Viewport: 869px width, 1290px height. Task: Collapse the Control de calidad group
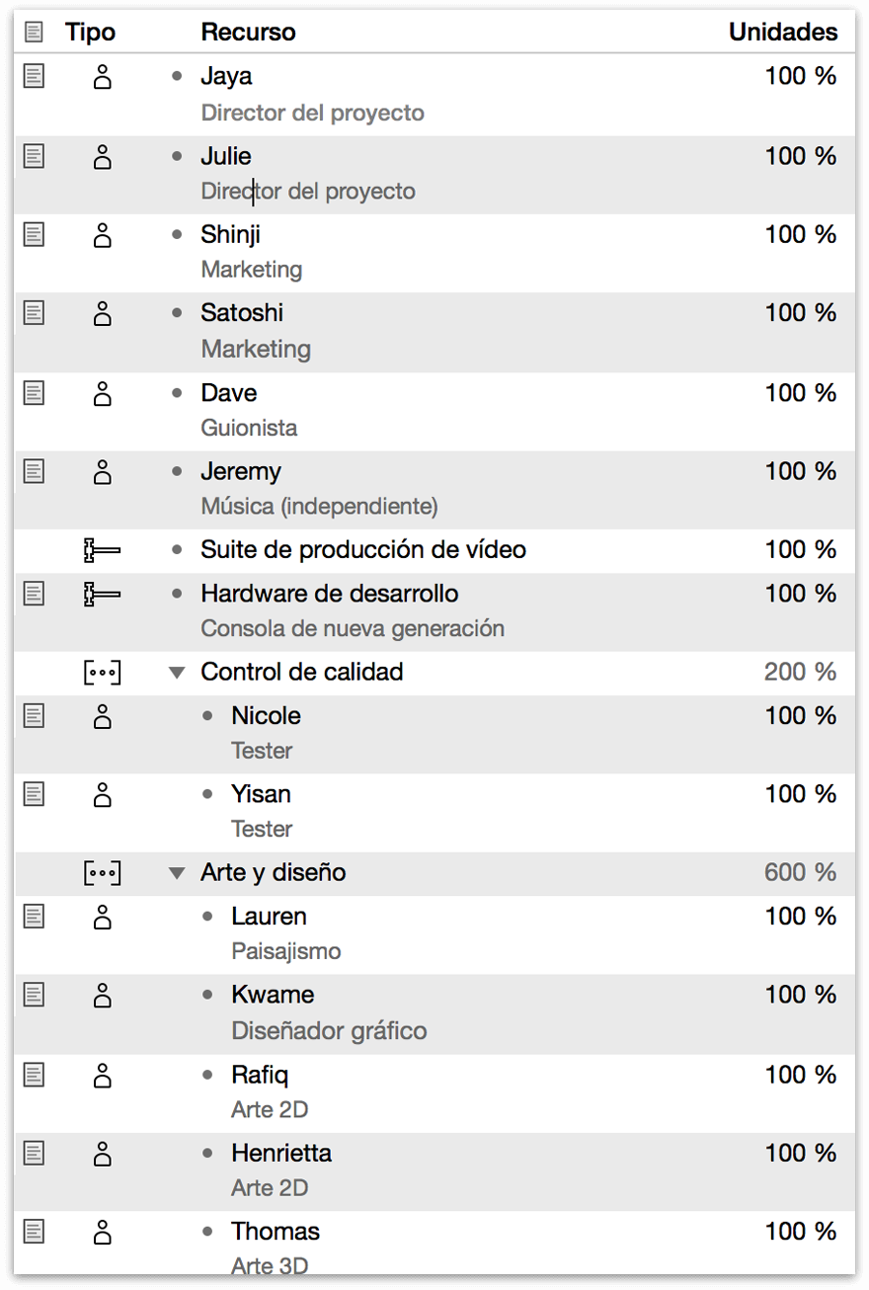[176, 672]
